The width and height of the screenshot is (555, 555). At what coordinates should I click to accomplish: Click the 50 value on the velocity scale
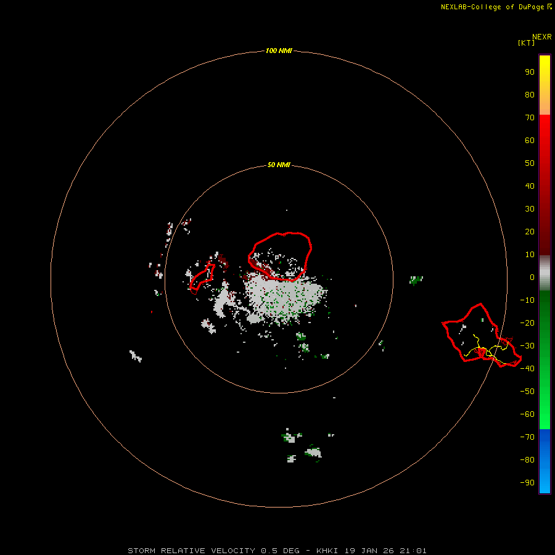(530, 163)
